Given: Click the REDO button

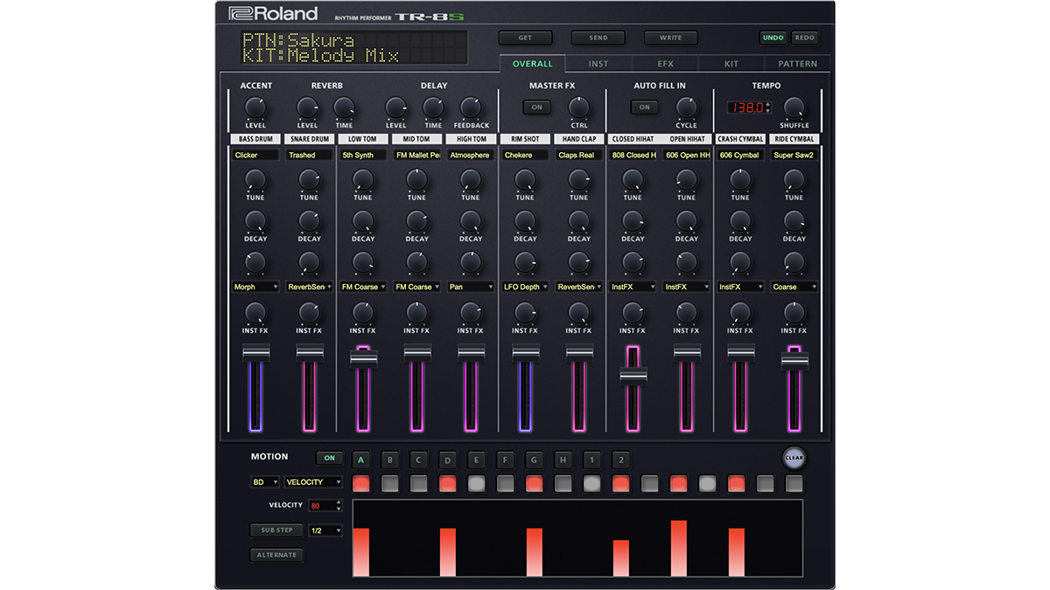Looking at the screenshot, I should click(x=804, y=38).
